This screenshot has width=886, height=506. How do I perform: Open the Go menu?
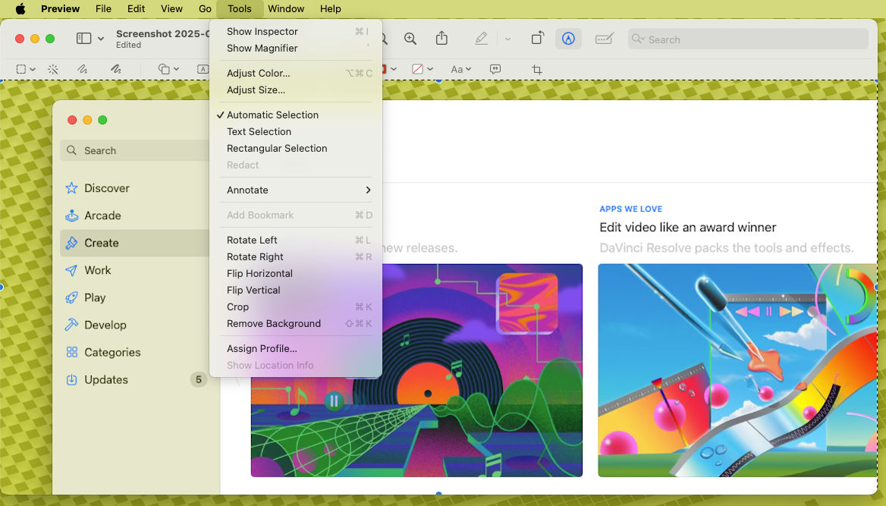[205, 8]
